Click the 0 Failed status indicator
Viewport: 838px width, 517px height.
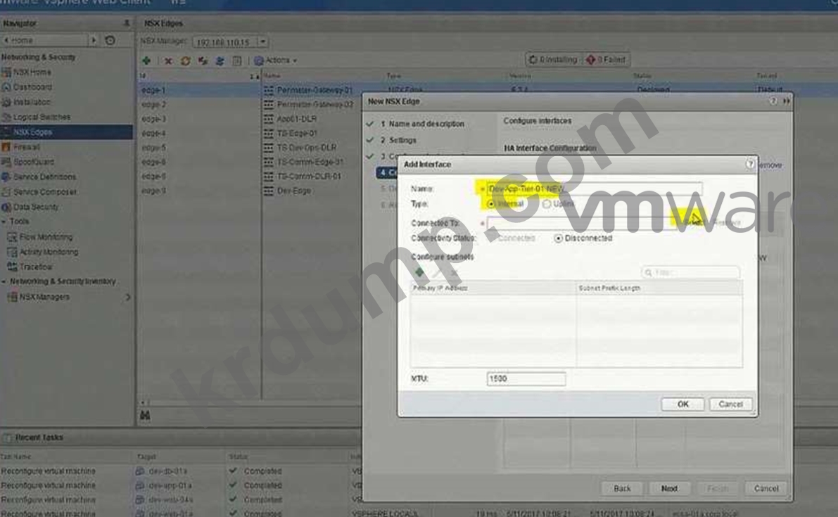(x=606, y=60)
